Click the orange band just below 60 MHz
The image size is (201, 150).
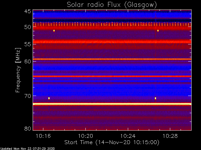click(112, 59)
